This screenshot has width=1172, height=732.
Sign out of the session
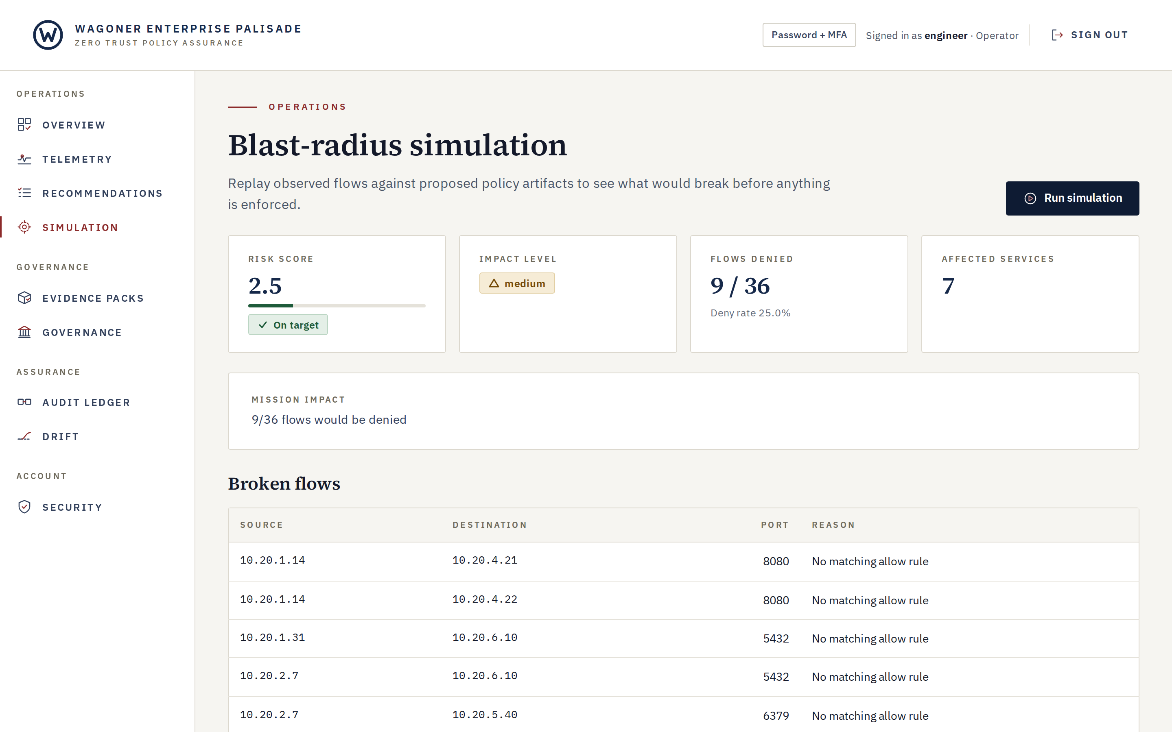[1090, 35]
